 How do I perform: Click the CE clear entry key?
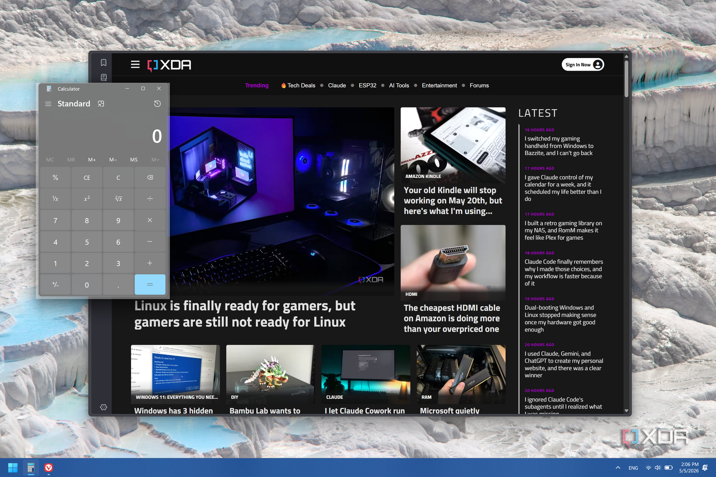tap(87, 177)
